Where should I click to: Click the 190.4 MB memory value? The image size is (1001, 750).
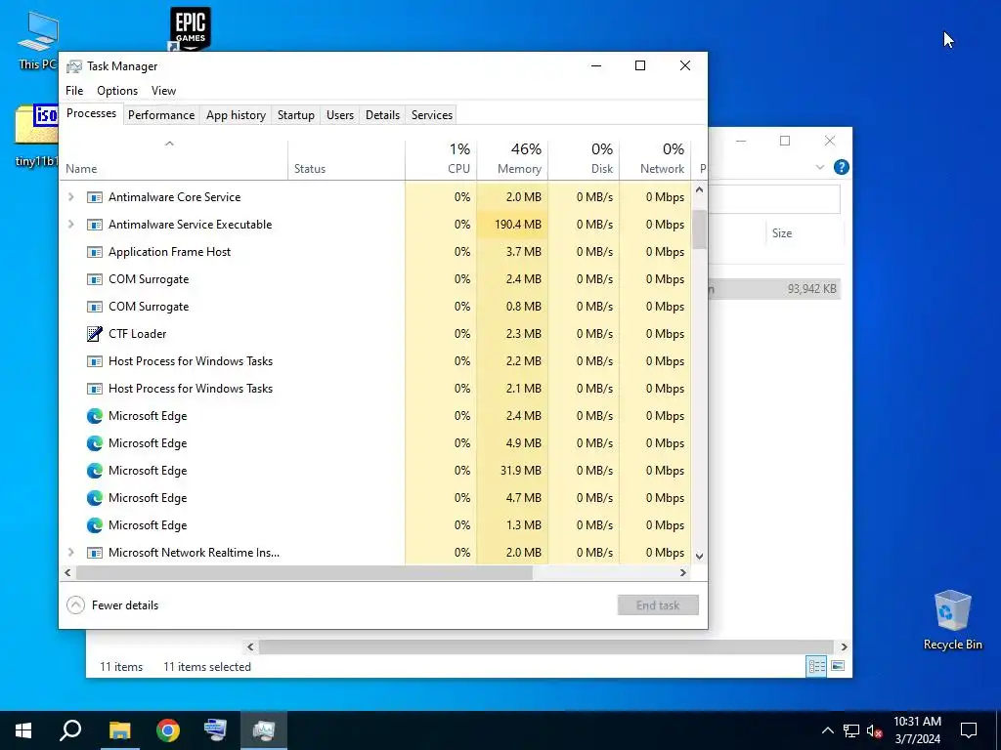(x=518, y=225)
